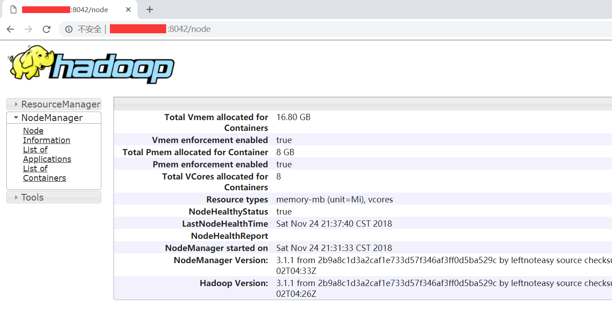Click the 8 GB Pmem value

(x=285, y=152)
